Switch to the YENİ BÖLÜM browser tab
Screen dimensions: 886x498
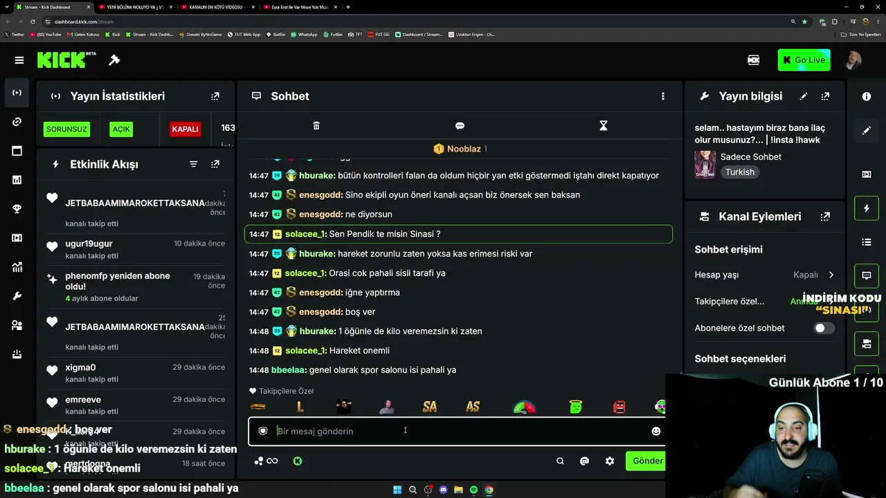tap(136, 7)
